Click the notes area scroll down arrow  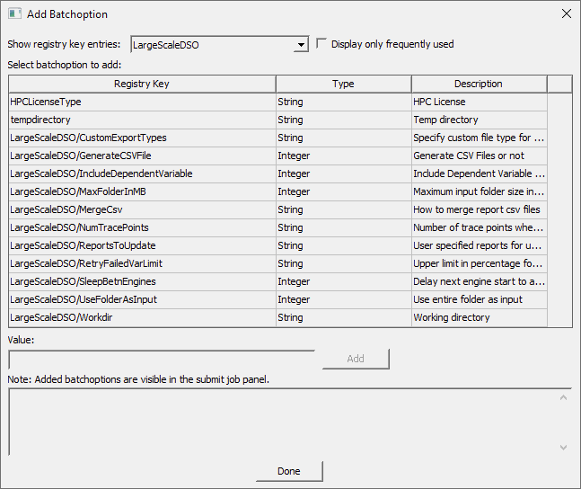pos(563,447)
